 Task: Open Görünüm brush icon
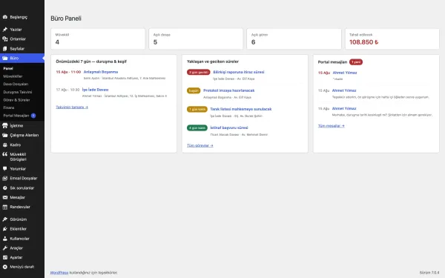(x=5, y=219)
